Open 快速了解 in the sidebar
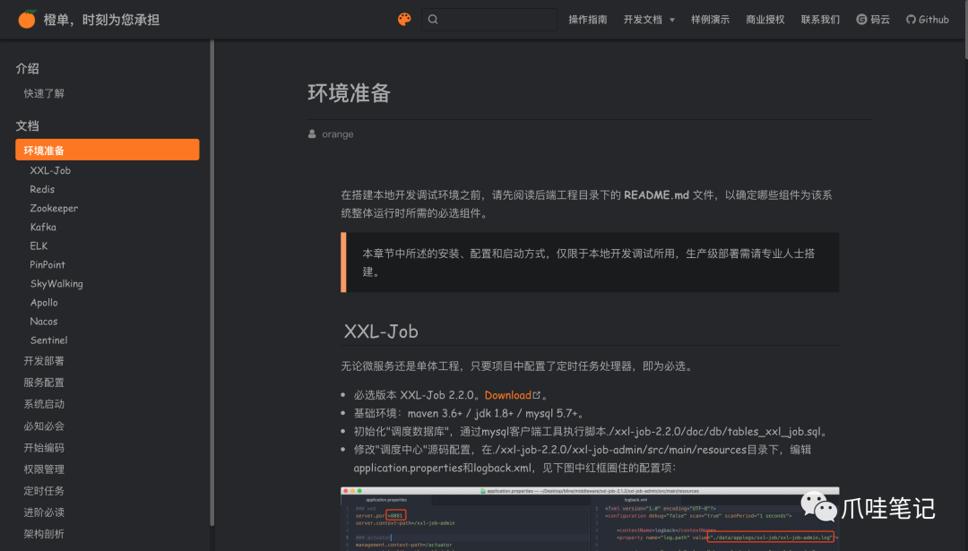Screen dimensions: 968x551 (x=44, y=93)
